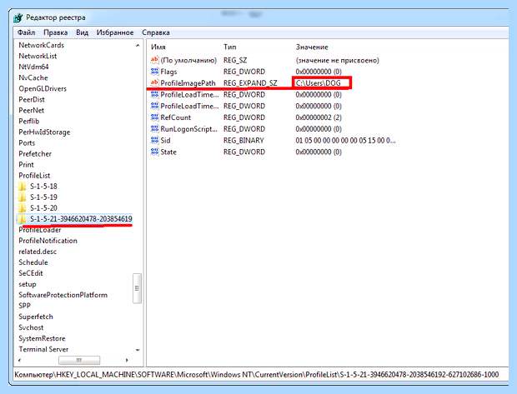Image resolution: width=517 pixels, height=394 pixels.
Task: Select the PeerDist key
Action: pos(32,99)
